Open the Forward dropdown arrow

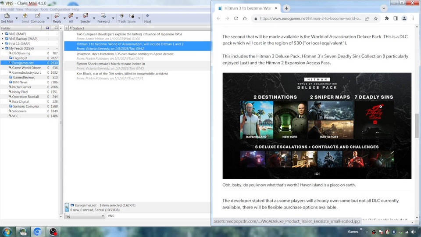113,18
